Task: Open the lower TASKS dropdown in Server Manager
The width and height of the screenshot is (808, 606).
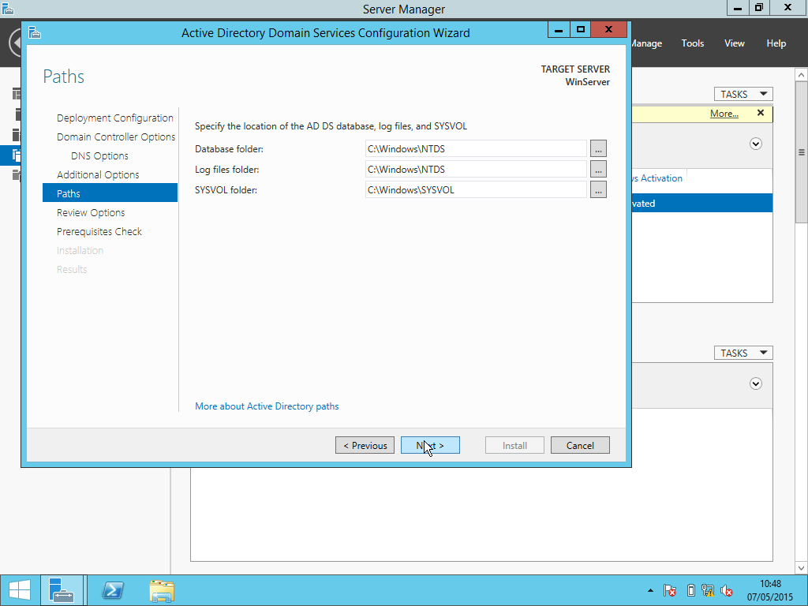Action: click(x=743, y=353)
